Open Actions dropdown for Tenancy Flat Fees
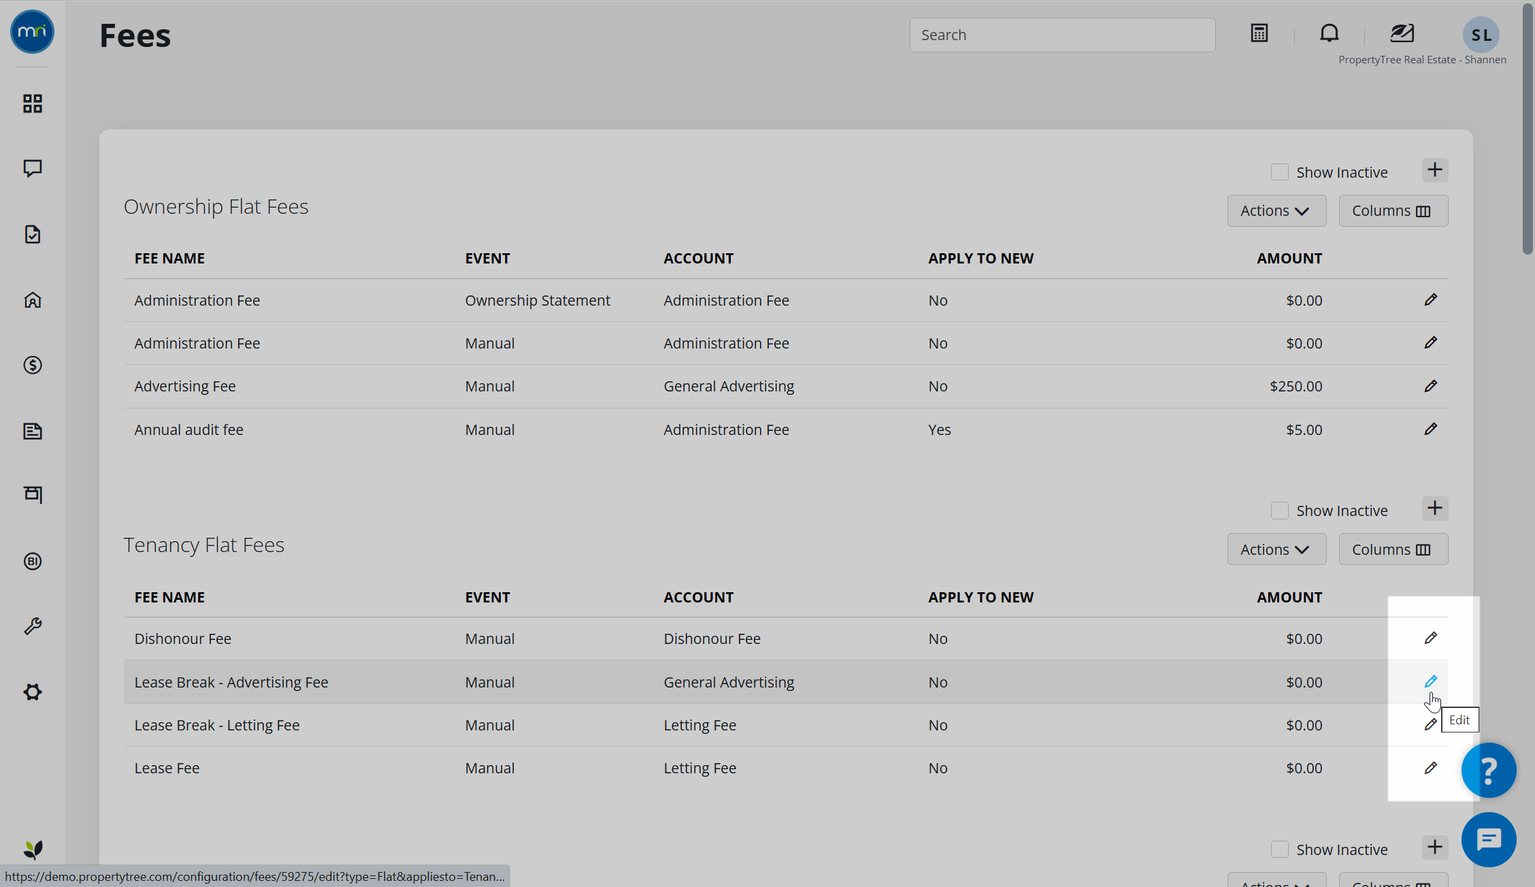The image size is (1535, 887). 1276,549
